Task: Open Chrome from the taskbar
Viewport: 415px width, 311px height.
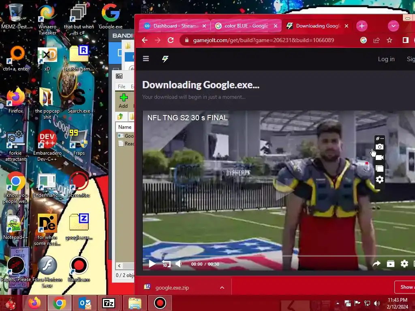Action: [60, 303]
